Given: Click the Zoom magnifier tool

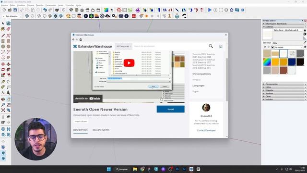Looking at the screenshot, I should [x=3, y=105].
